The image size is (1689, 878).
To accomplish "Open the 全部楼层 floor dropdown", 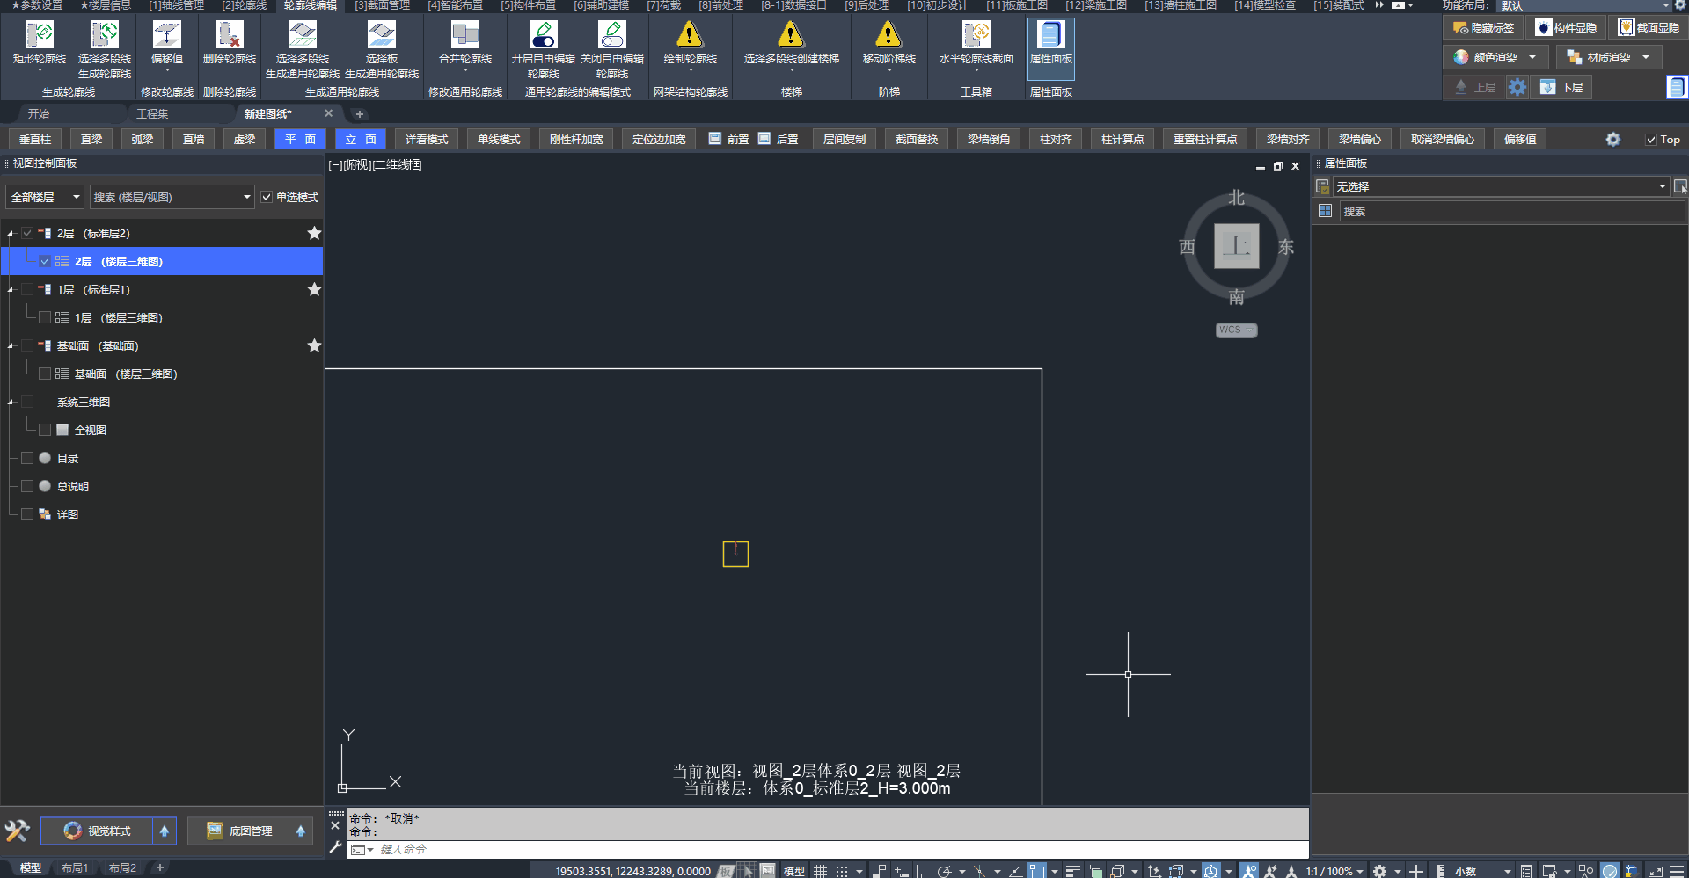I will [x=45, y=198].
